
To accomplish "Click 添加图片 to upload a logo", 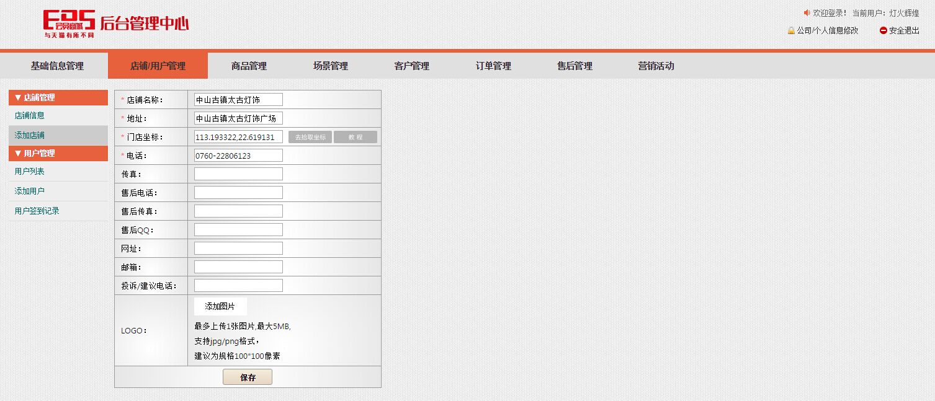I will point(220,306).
